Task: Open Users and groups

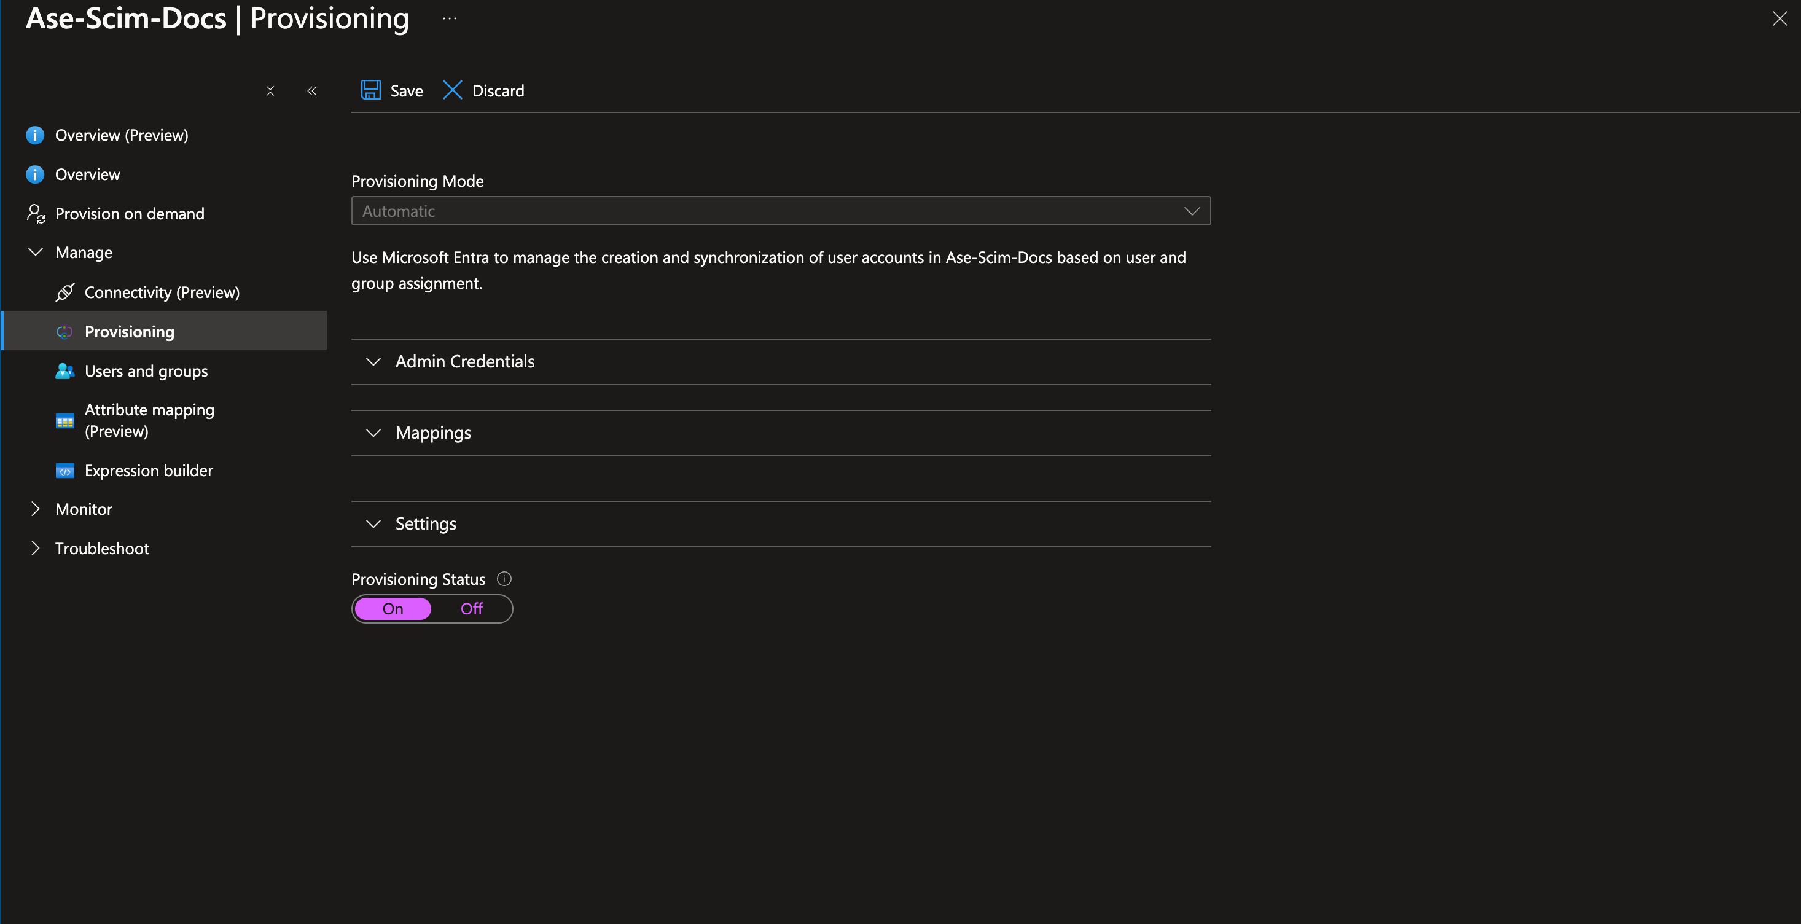Action: tap(146, 370)
